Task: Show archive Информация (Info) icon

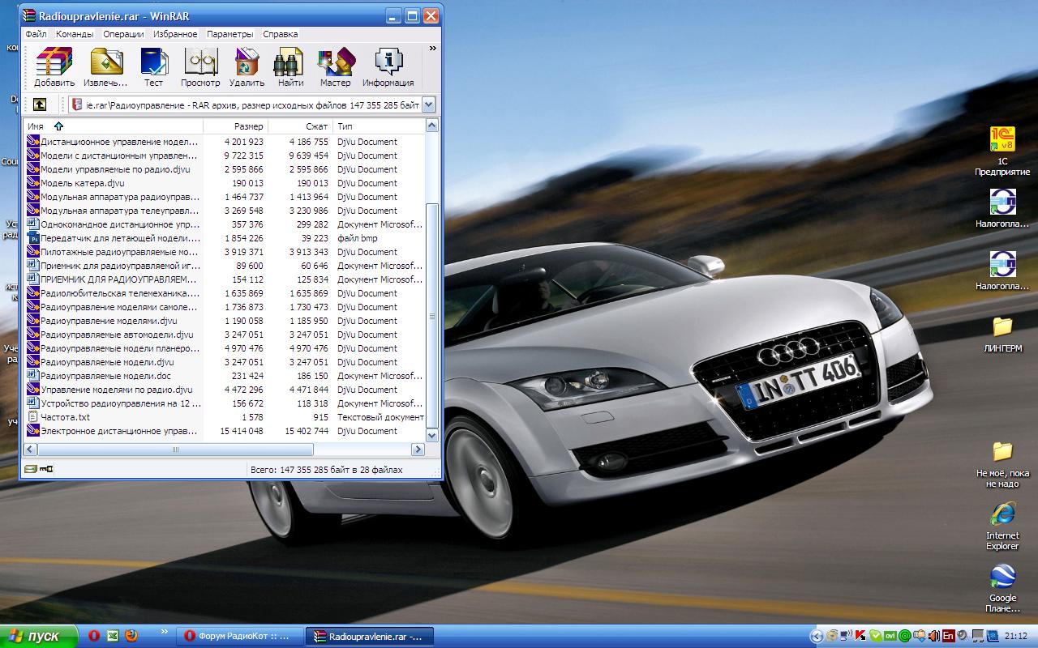Action: (x=388, y=66)
